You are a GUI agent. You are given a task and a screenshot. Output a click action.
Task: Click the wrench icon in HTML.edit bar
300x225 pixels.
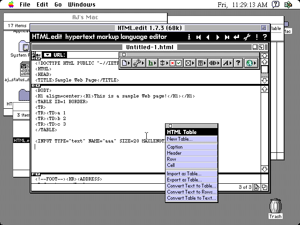247,37
